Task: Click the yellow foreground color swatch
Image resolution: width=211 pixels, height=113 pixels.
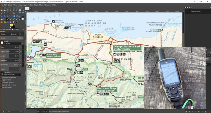Action: (x=11, y=25)
